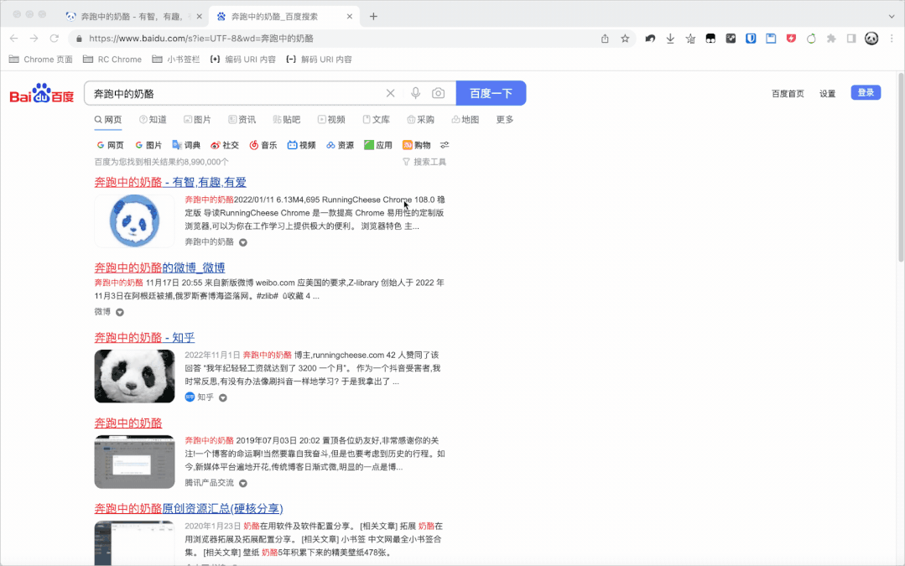Open Chrome three-dot menu
905x566 pixels.
892,39
